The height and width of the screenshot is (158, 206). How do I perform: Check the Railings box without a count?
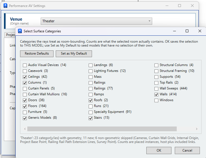91,83
